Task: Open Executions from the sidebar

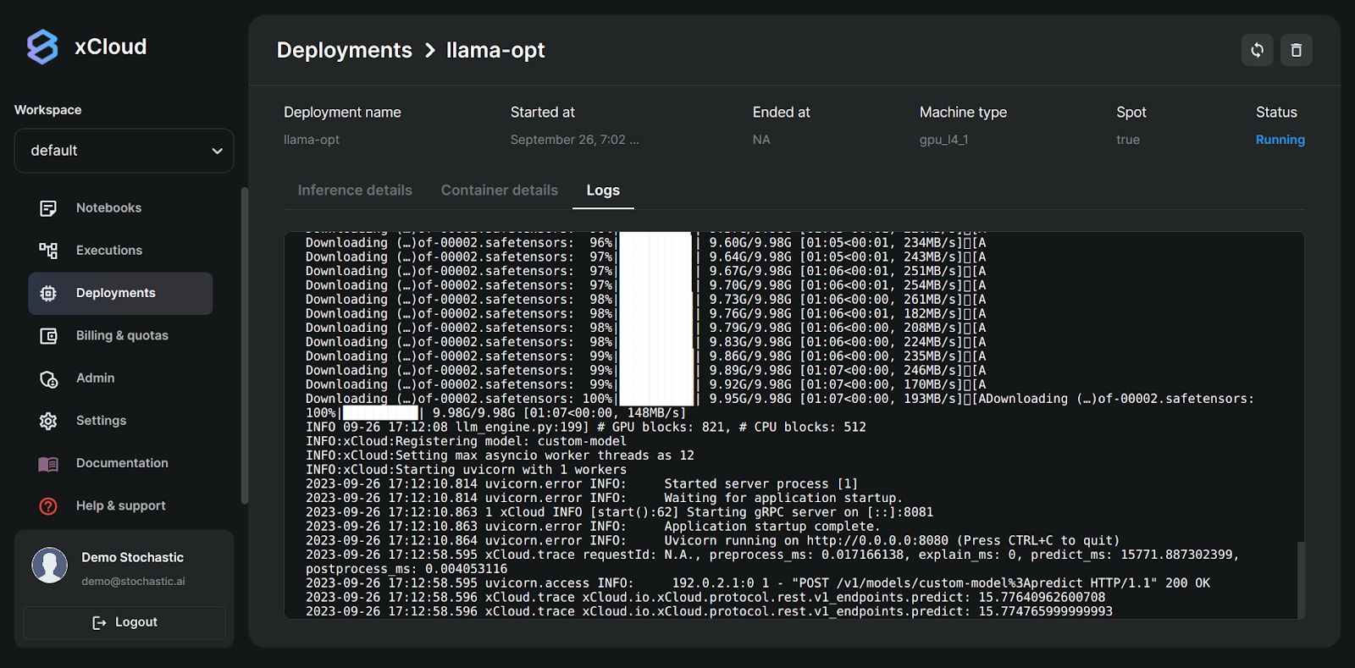Action: pyautogui.click(x=120, y=251)
